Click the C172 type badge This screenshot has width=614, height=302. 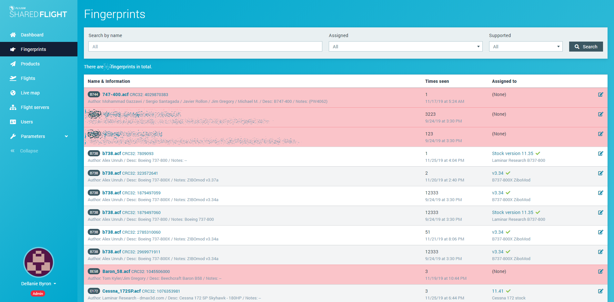pos(94,291)
